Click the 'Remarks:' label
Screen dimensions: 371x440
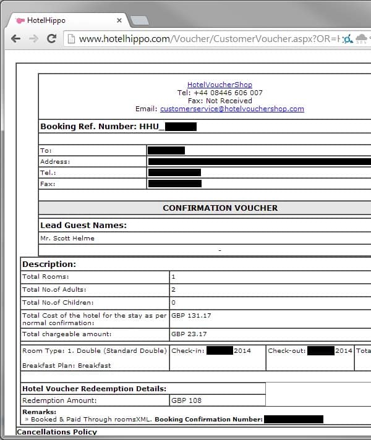40,412
